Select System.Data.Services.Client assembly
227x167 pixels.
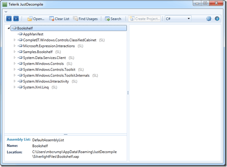pos(45,58)
